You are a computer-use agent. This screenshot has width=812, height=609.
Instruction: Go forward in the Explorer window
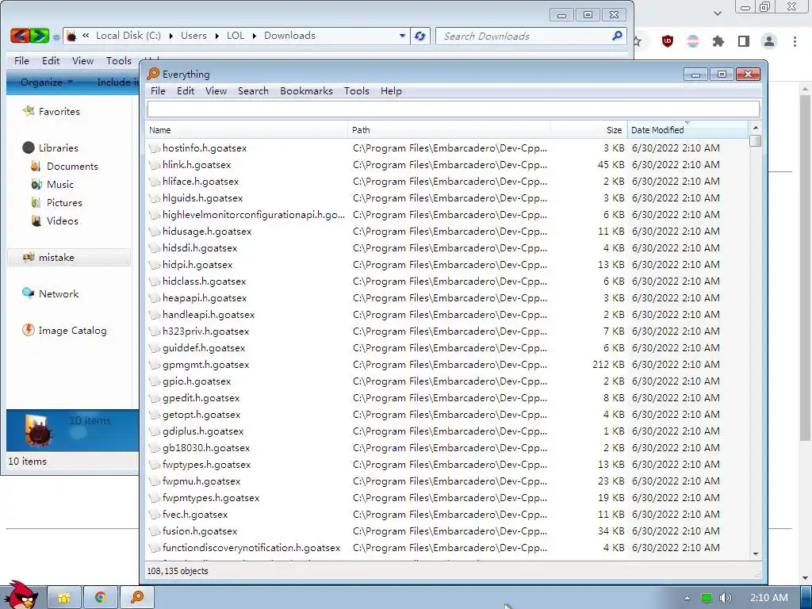point(40,36)
